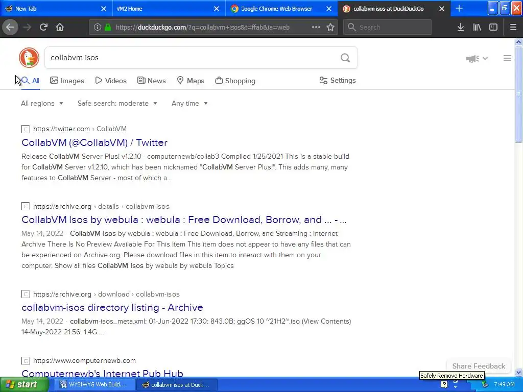This screenshot has width=523, height=392.
Task: Select the Videos search category
Action: [111, 81]
